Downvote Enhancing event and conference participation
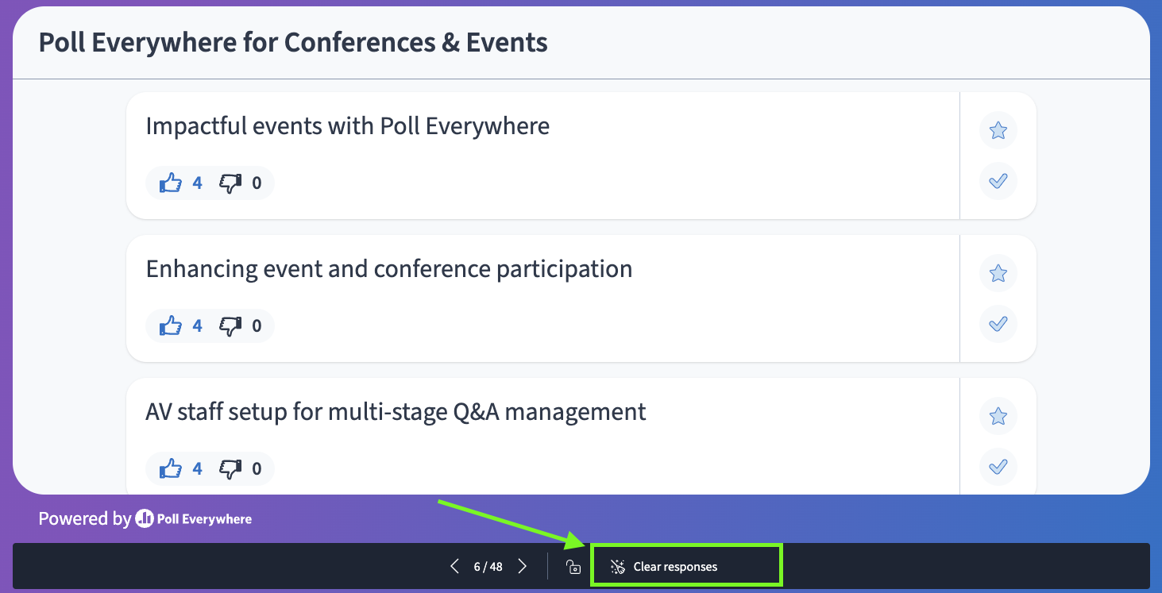This screenshot has width=1162, height=593. (230, 326)
